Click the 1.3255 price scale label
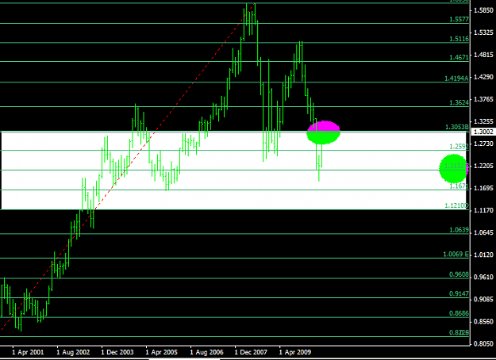Screen dimensions: 496x360 [483, 121]
